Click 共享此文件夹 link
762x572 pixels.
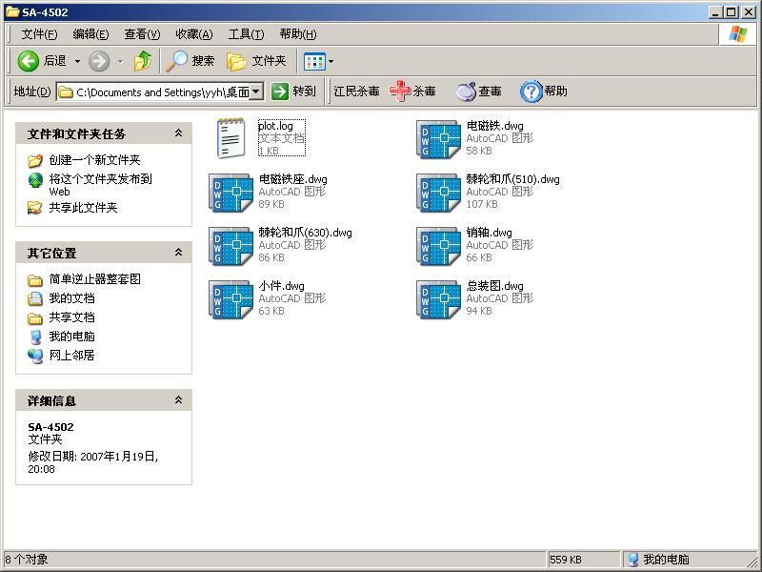[x=83, y=208]
